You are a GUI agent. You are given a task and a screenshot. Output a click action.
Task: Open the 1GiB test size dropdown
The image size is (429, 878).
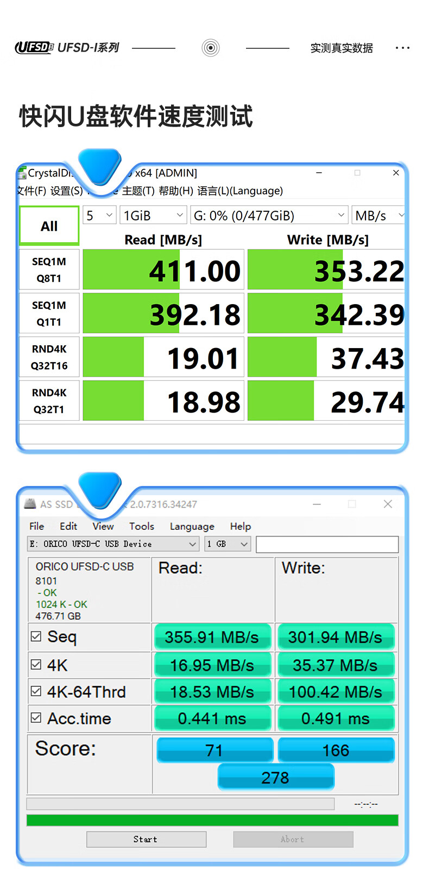(x=153, y=216)
